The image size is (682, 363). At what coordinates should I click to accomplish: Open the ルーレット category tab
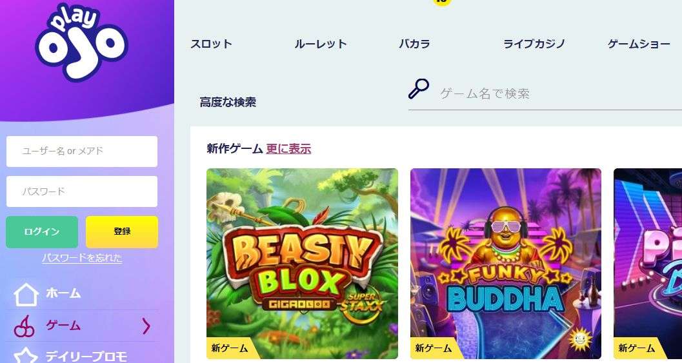[x=321, y=44]
